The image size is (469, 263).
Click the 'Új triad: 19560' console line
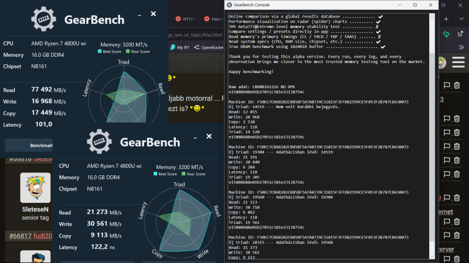(x=281, y=197)
